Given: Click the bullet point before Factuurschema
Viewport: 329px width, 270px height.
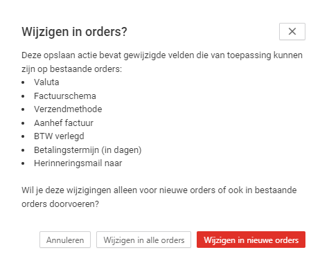Looking at the screenshot, I should pyautogui.click(x=23, y=96).
